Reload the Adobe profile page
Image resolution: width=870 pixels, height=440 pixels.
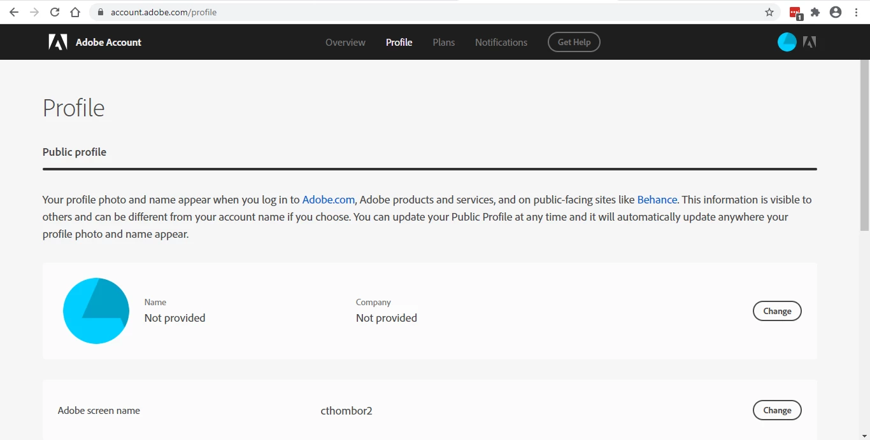coord(55,12)
